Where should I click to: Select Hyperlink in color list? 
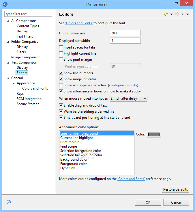click(x=97, y=168)
